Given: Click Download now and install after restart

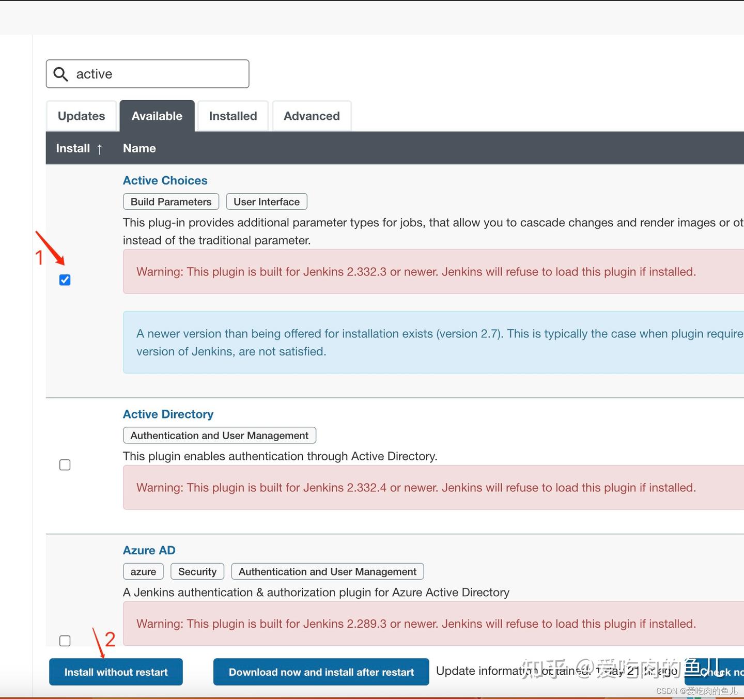Looking at the screenshot, I should 321,672.
